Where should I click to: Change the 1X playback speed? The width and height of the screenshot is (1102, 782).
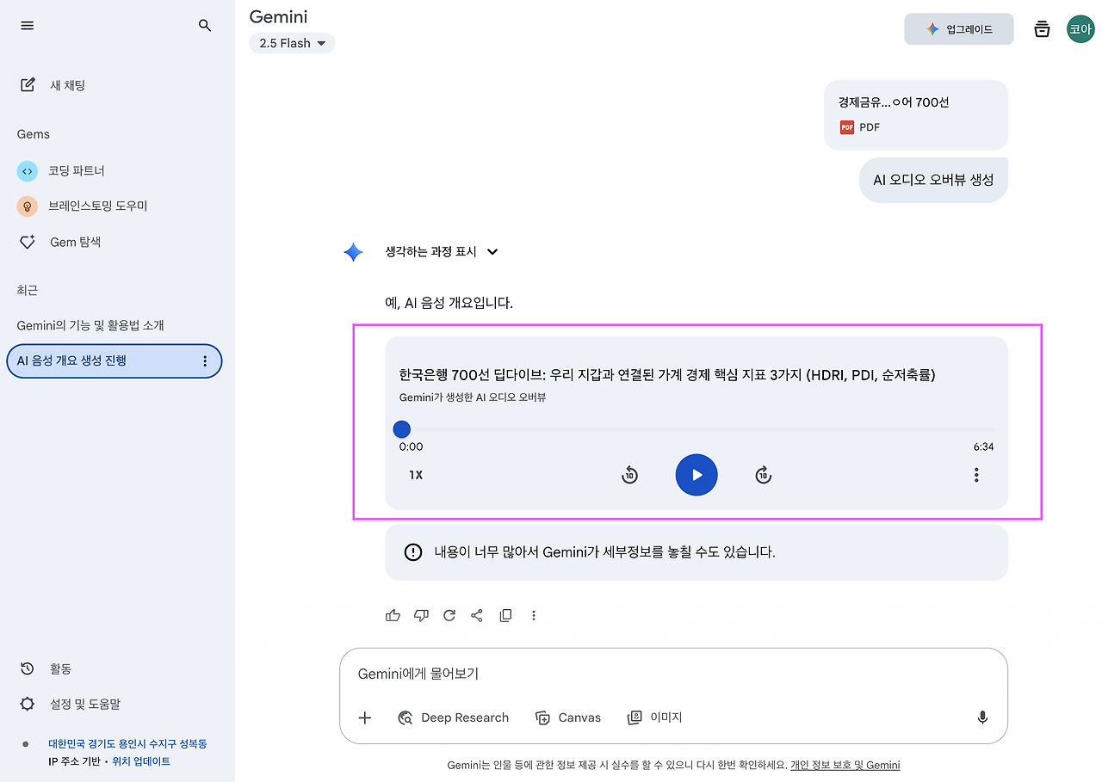pos(416,475)
